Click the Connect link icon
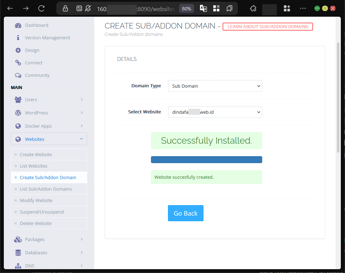 click(18, 63)
